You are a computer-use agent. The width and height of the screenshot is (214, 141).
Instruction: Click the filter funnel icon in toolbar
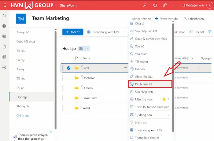coord(210,32)
